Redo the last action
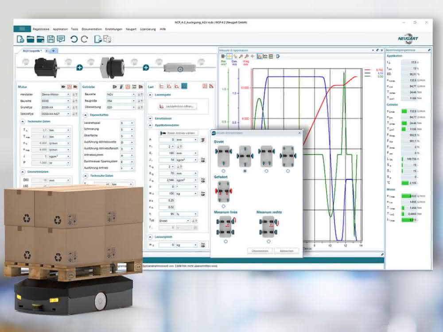Screen dimensions: 443x332 click(x=85, y=39)
